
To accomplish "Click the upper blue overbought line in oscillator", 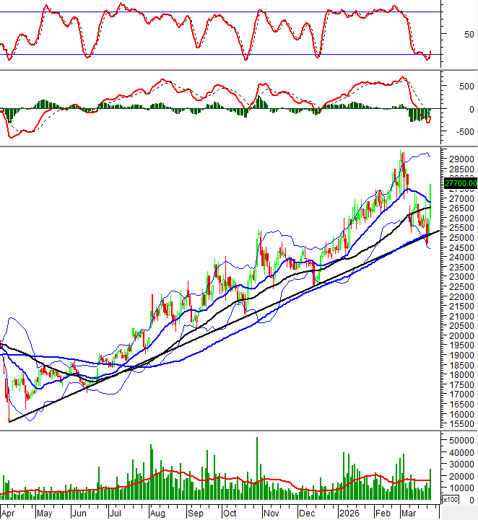I will [x=217, y=12].
